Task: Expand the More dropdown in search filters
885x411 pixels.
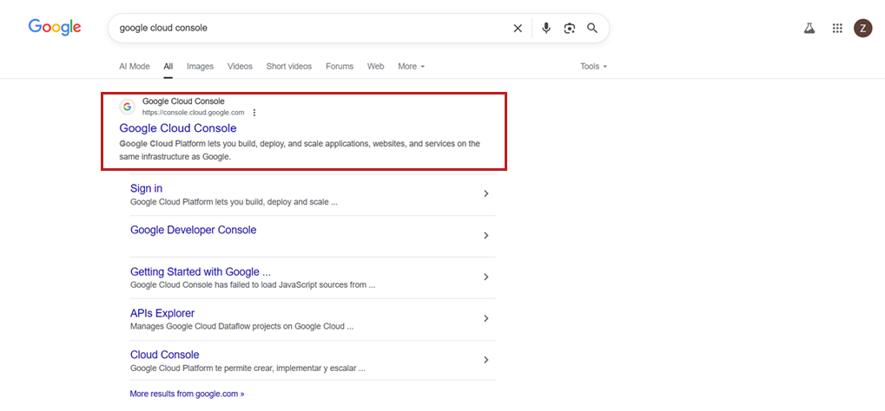Action: [411, 67]
